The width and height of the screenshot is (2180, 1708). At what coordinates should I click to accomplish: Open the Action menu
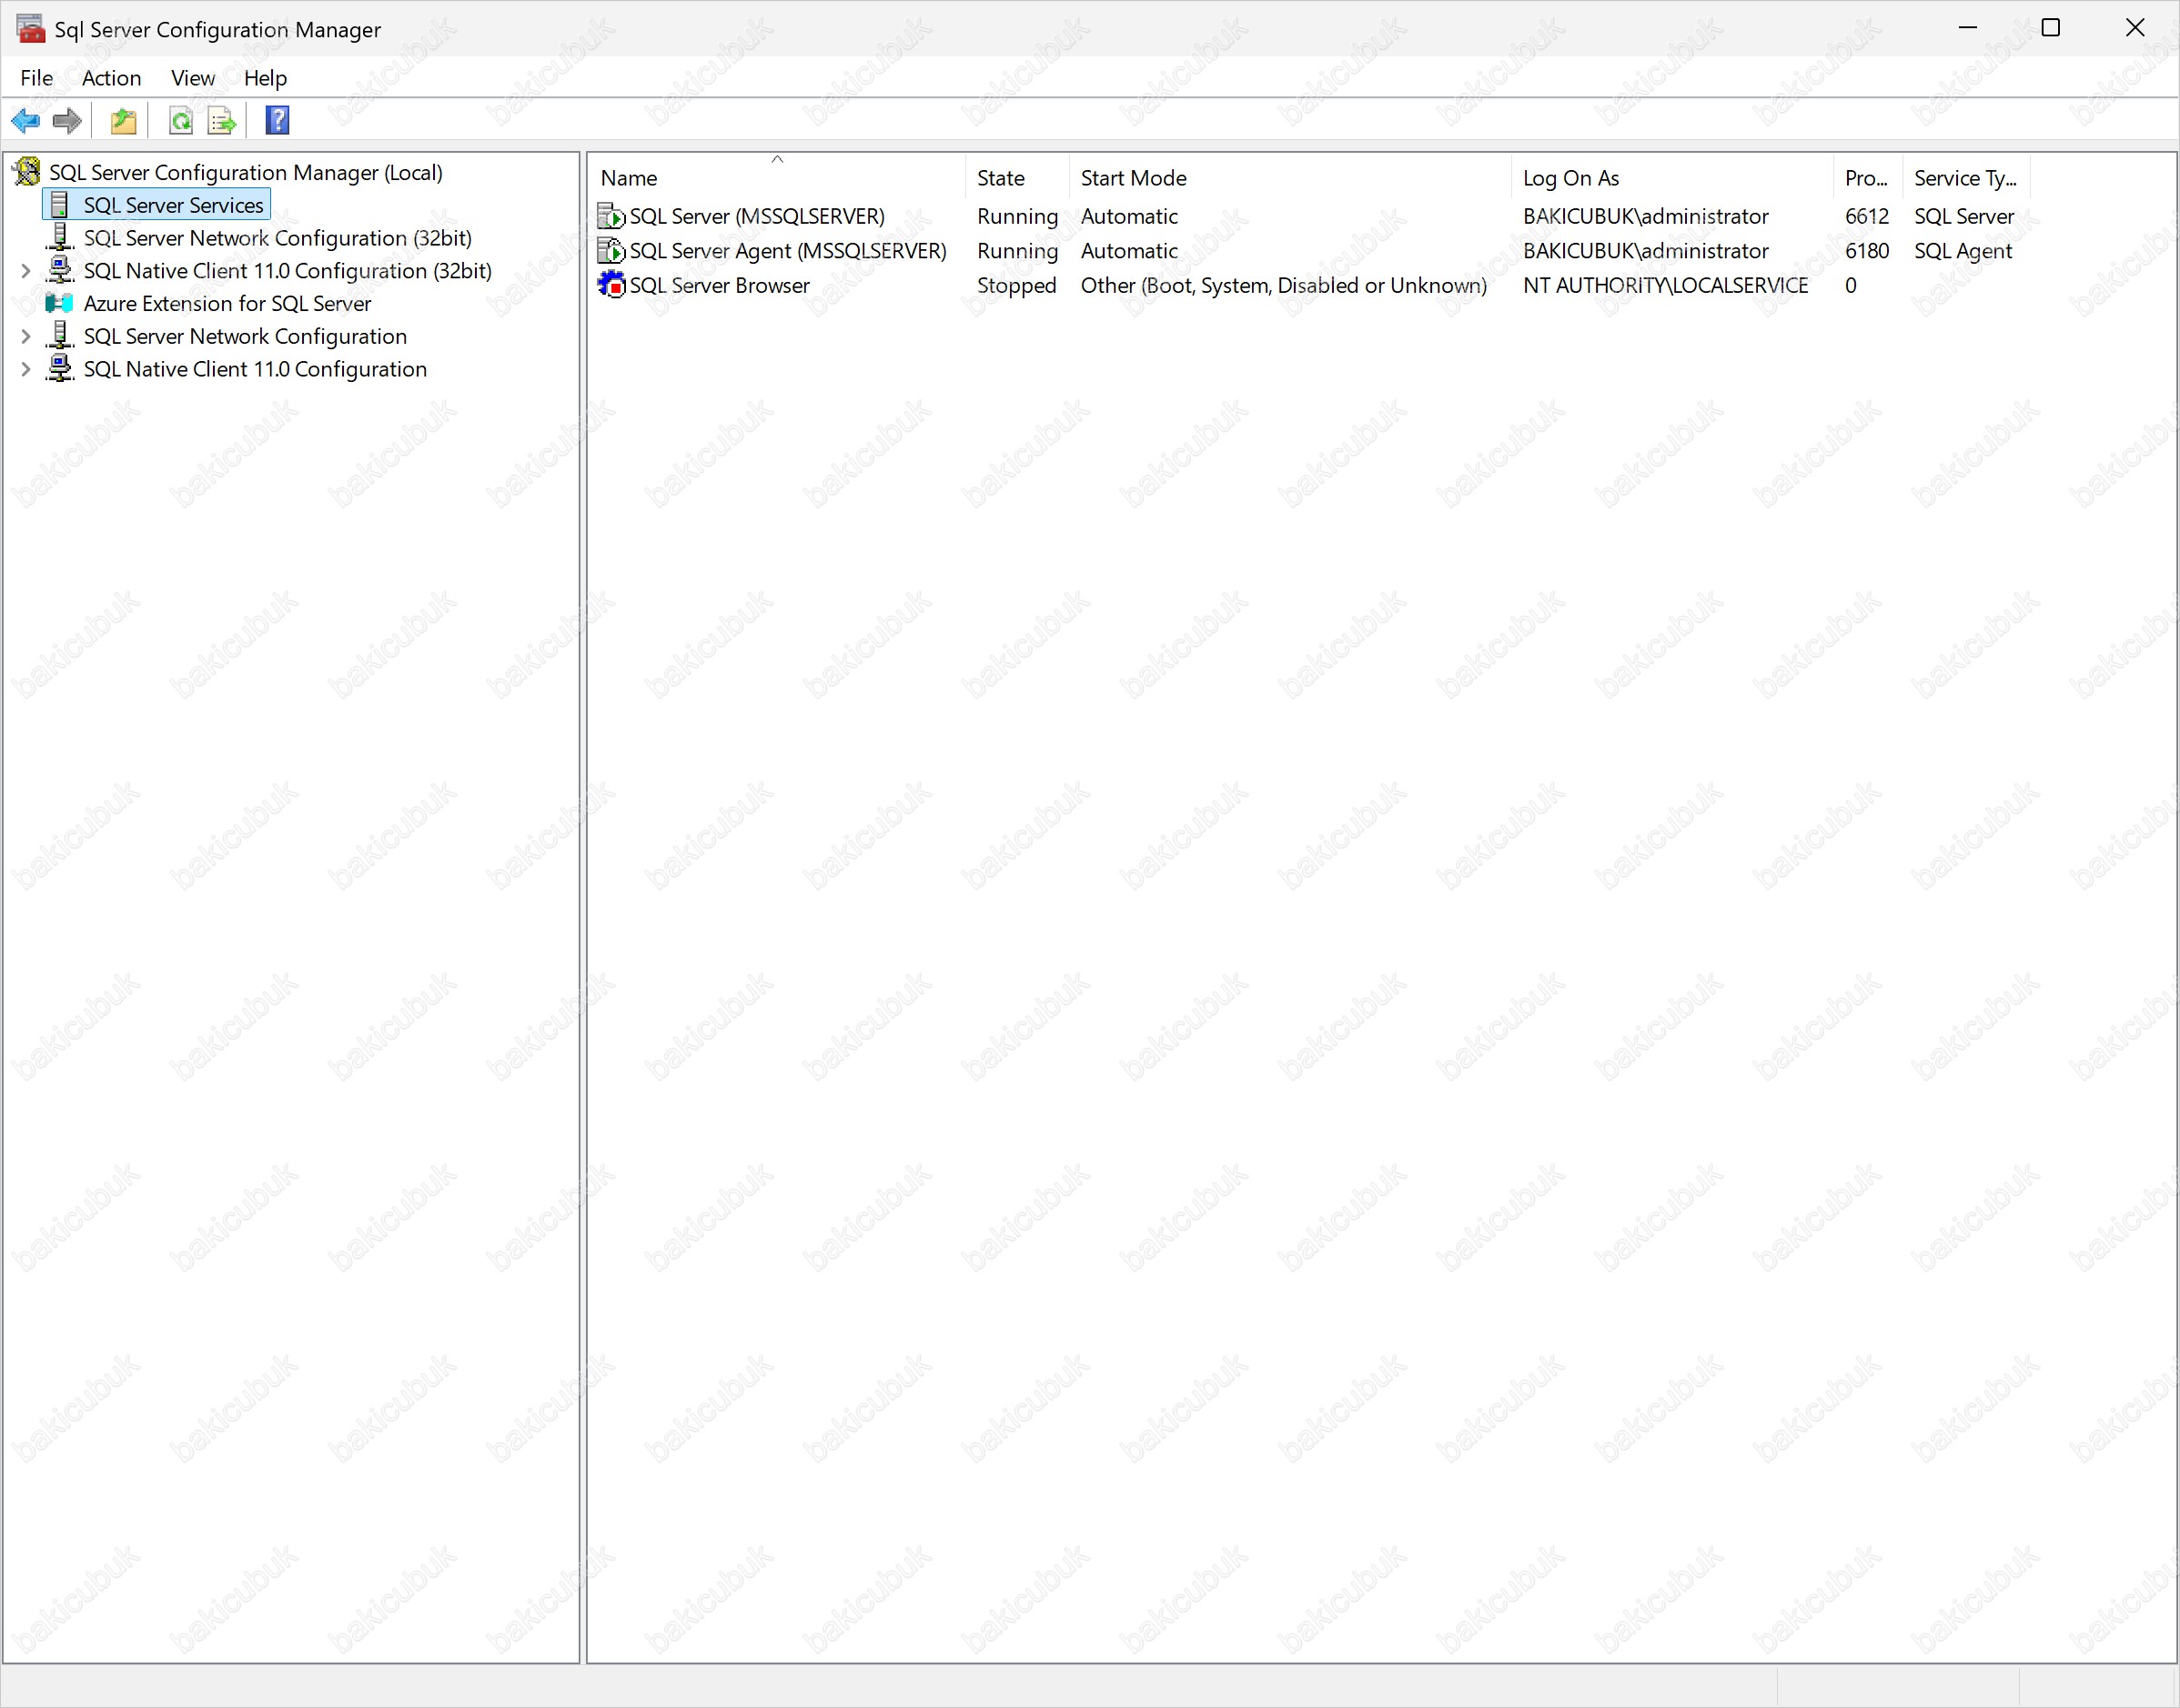111,78
